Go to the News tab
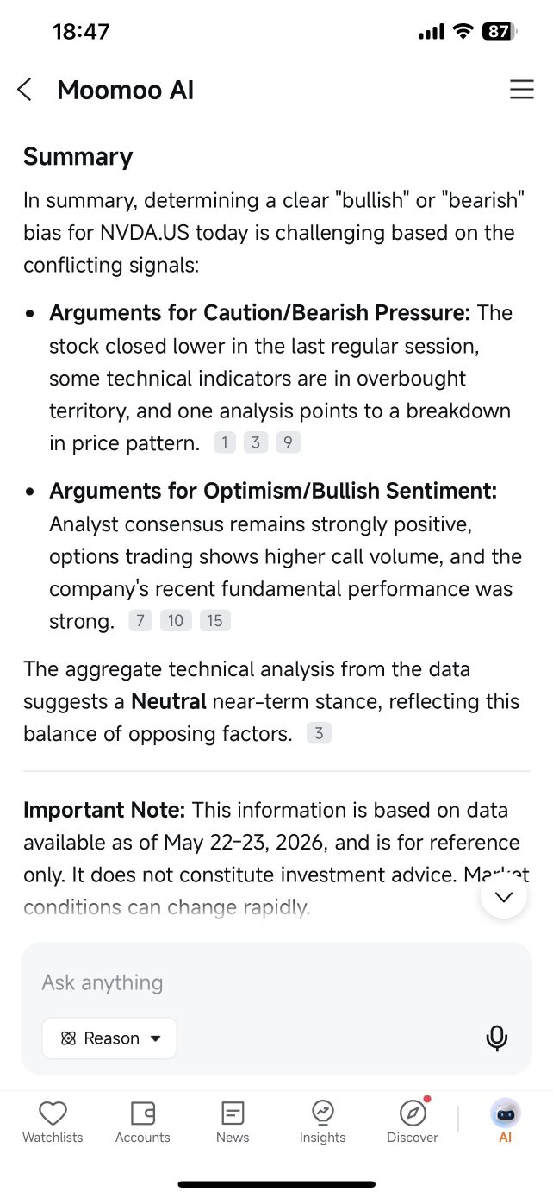553x1198 pixels. tap(233, 1122)
